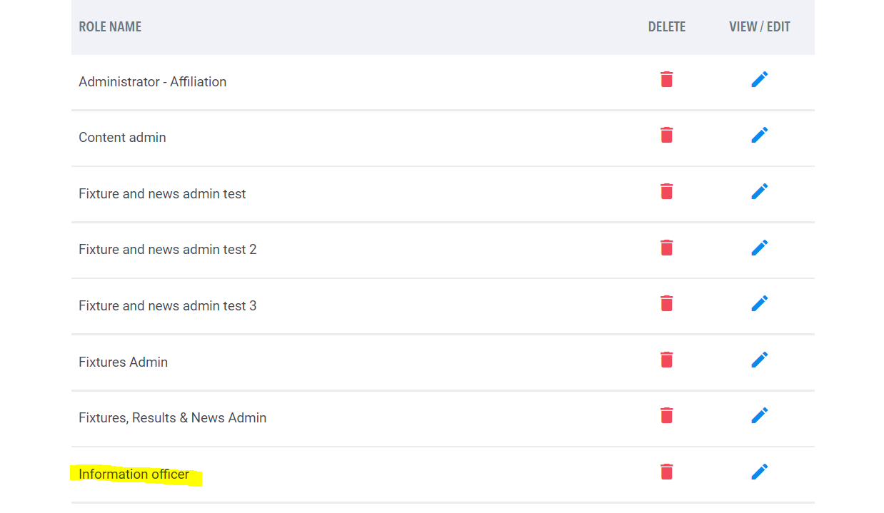The image size is (884, 513).
Task: Click 'Fixture and news admin test 3' name
Action: [168, 306]
